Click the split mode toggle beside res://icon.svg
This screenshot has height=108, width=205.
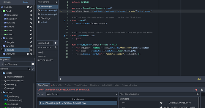pyautogui.click(x=33, y=64)
